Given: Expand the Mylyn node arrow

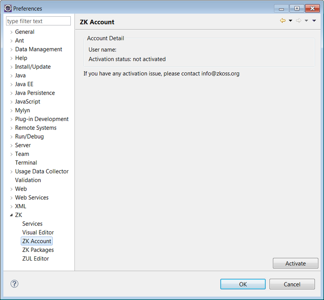Looking at the screenshot, I should click(x=12, y=110).
